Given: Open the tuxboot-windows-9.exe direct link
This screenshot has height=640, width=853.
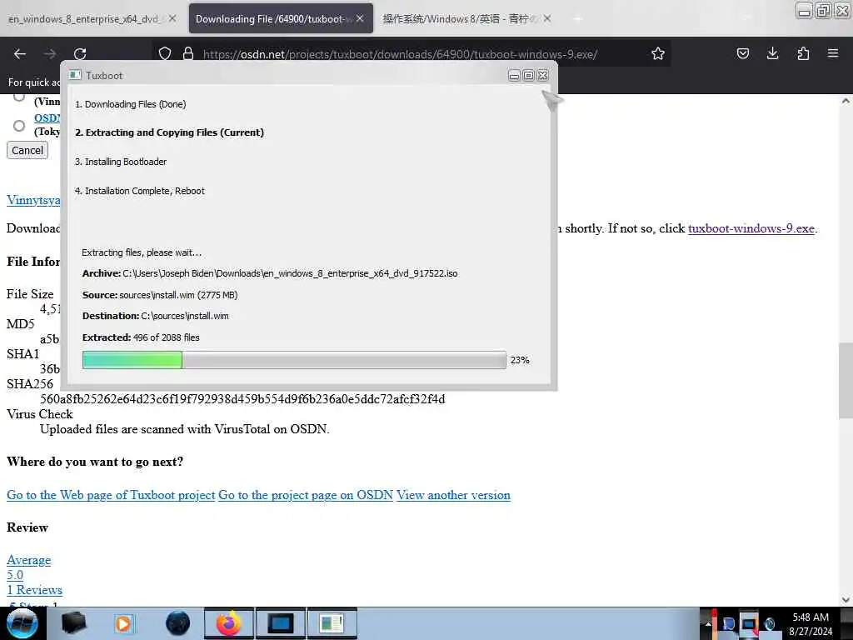Looking at the screenshot, I should (751, 228).
